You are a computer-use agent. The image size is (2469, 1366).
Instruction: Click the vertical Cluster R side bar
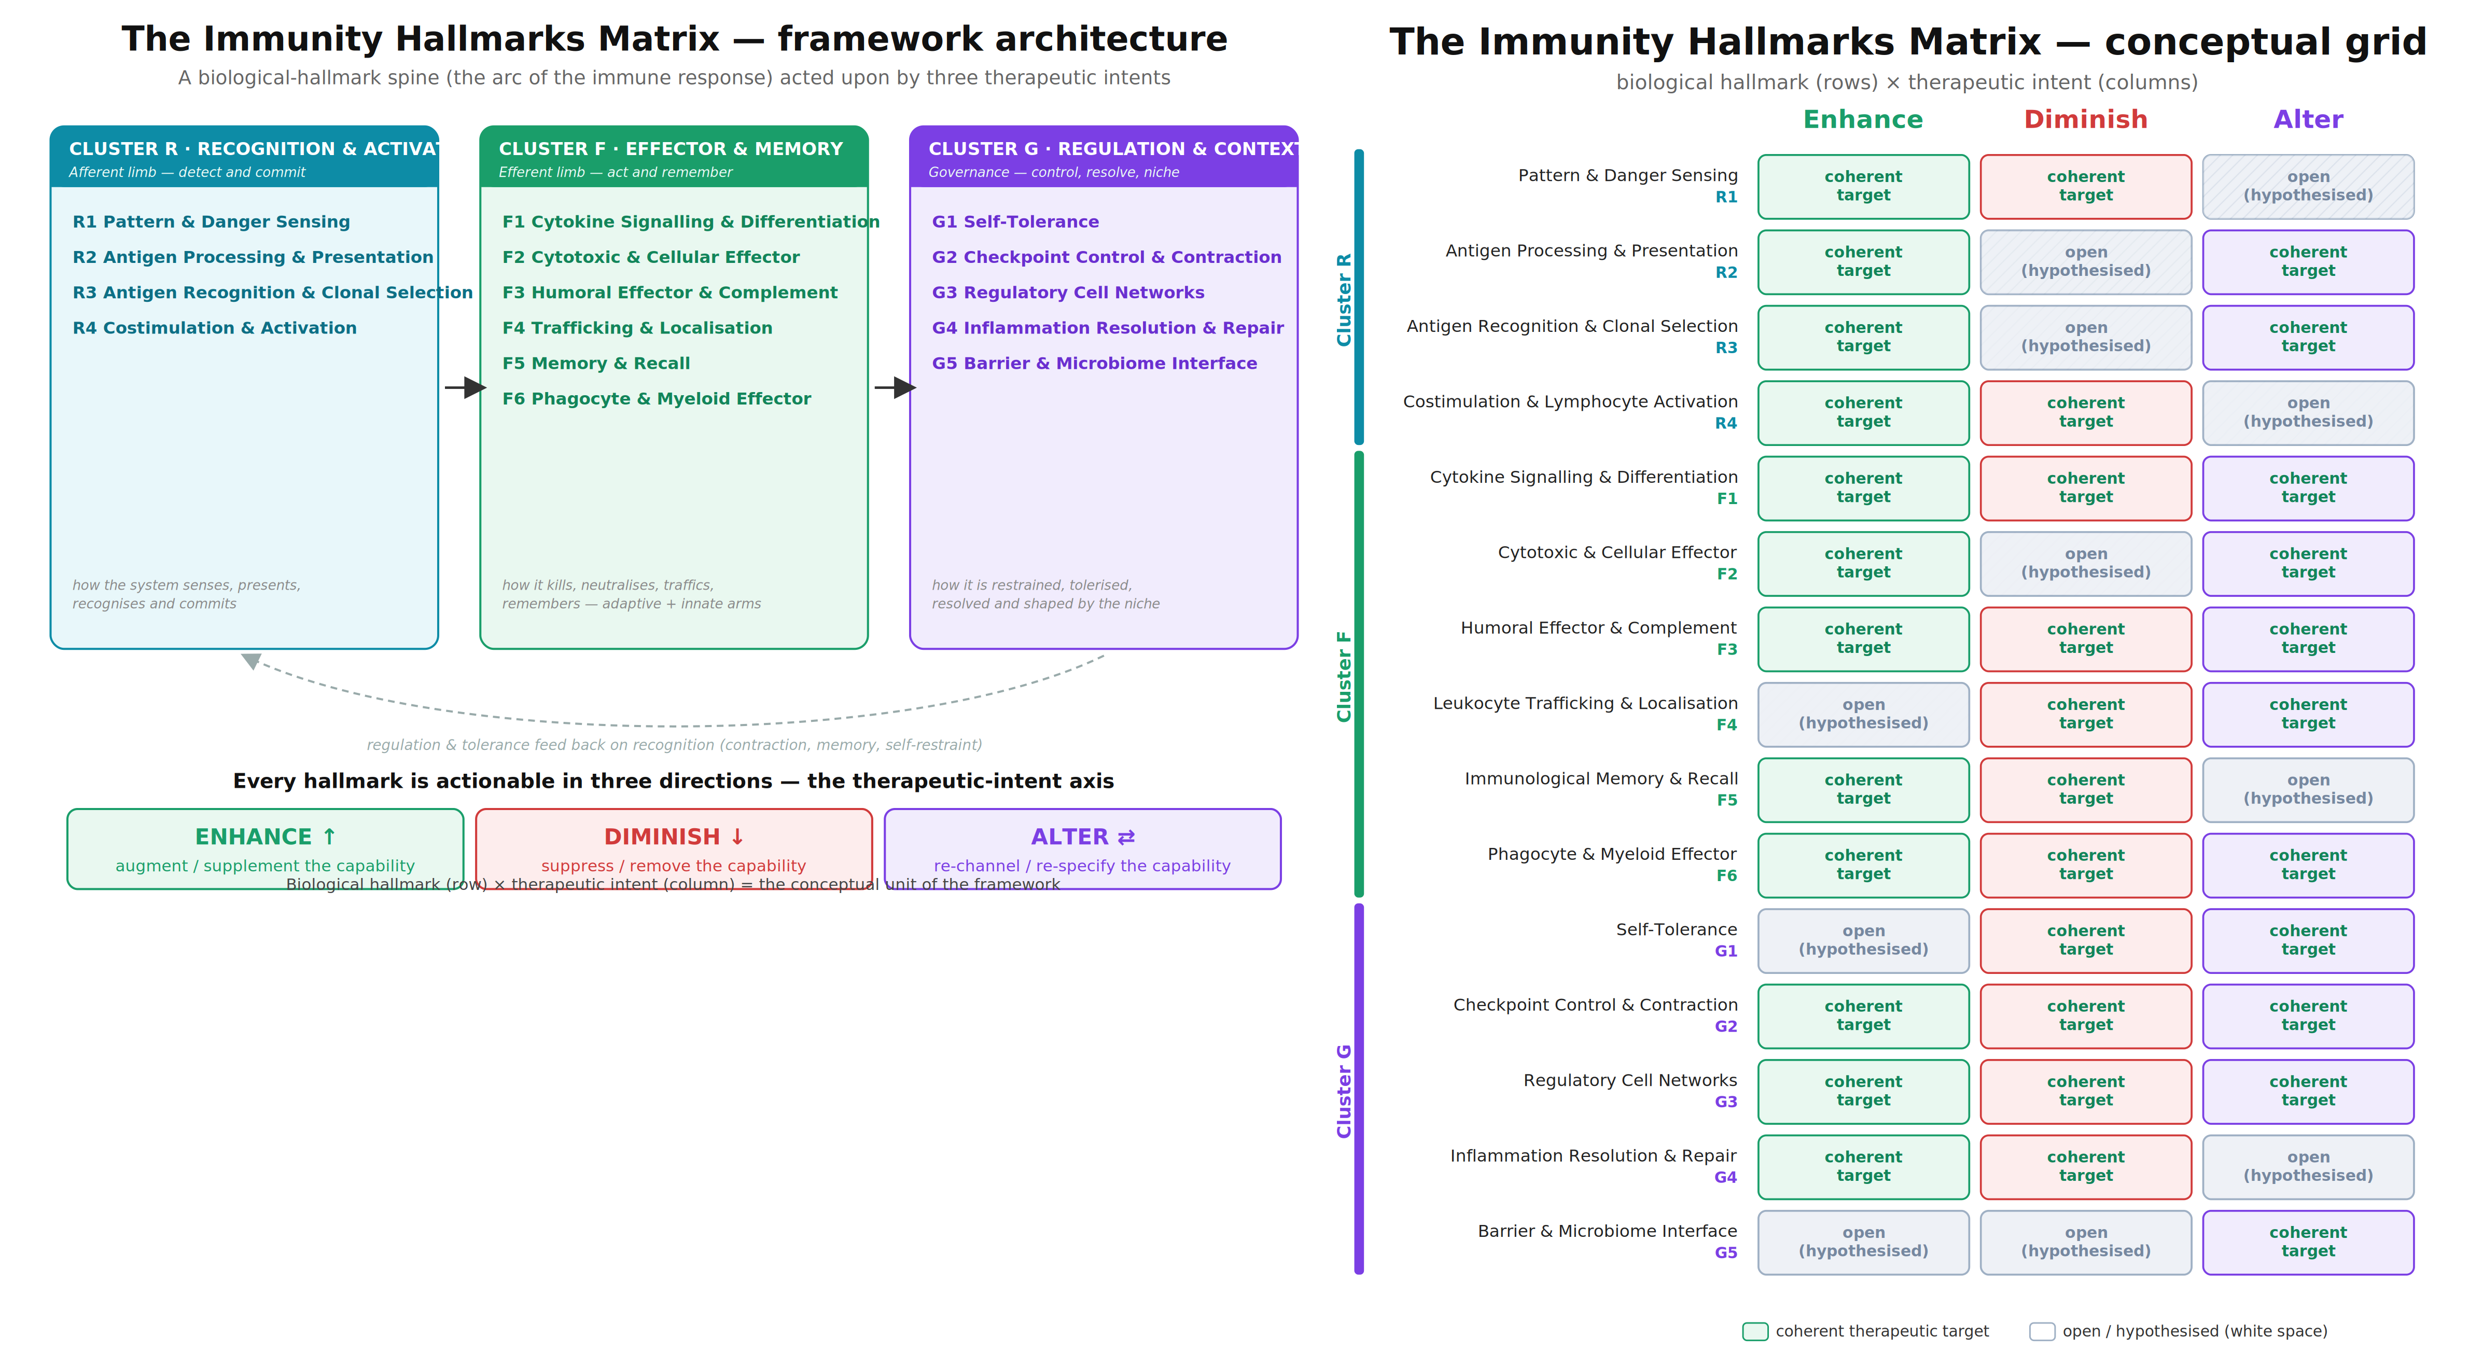point(1358,297)
